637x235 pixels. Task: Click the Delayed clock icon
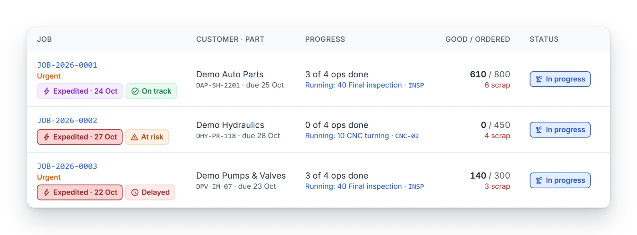click(135, 193)
